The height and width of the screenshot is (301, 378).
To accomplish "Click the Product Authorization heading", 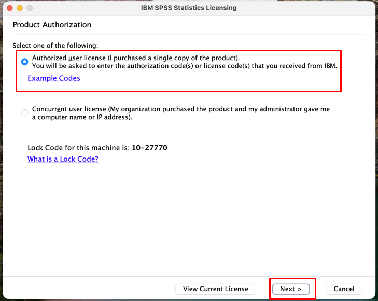I will tap(52, 25).
